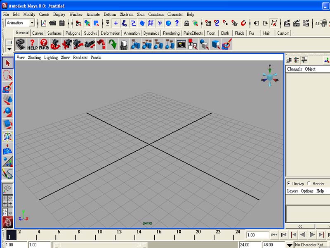Click the Show Manipulator tool
The height and width of the screenshot is (248, 330).
(x=8, y=162)
